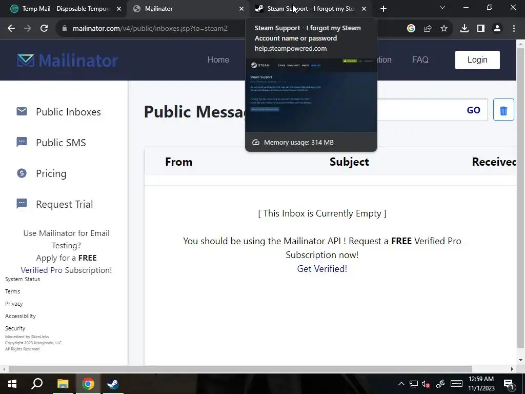
Task: Click the From column header
Action: (x=179, y=162)
